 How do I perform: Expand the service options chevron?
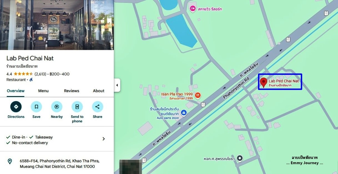pyautogui.click(x=104, y=139)
